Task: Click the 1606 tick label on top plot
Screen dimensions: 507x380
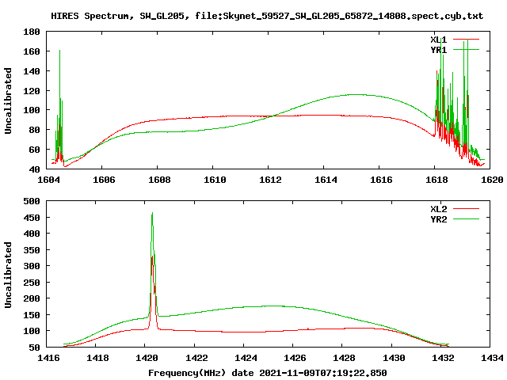Action: click(x=104, y=180)
